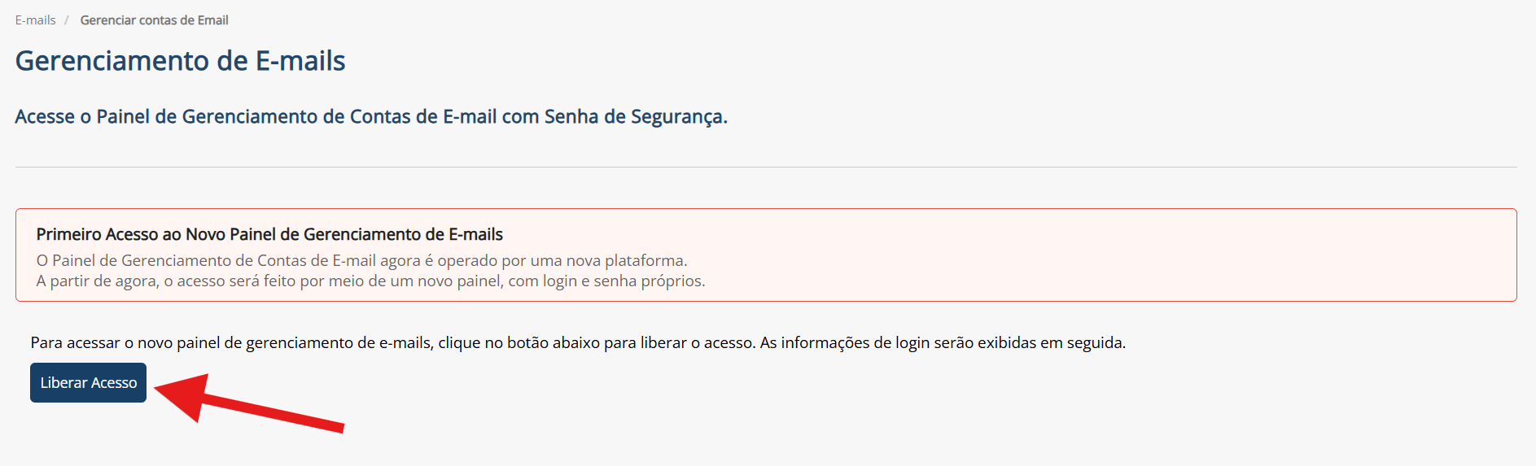Click the Gerenciamento de E-mails page heading
Image resolution: width=1536 pixels, height=466 pixels.
[180, 61]
